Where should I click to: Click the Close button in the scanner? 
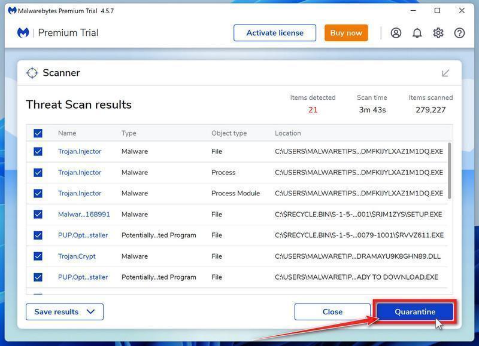[332, 312]
